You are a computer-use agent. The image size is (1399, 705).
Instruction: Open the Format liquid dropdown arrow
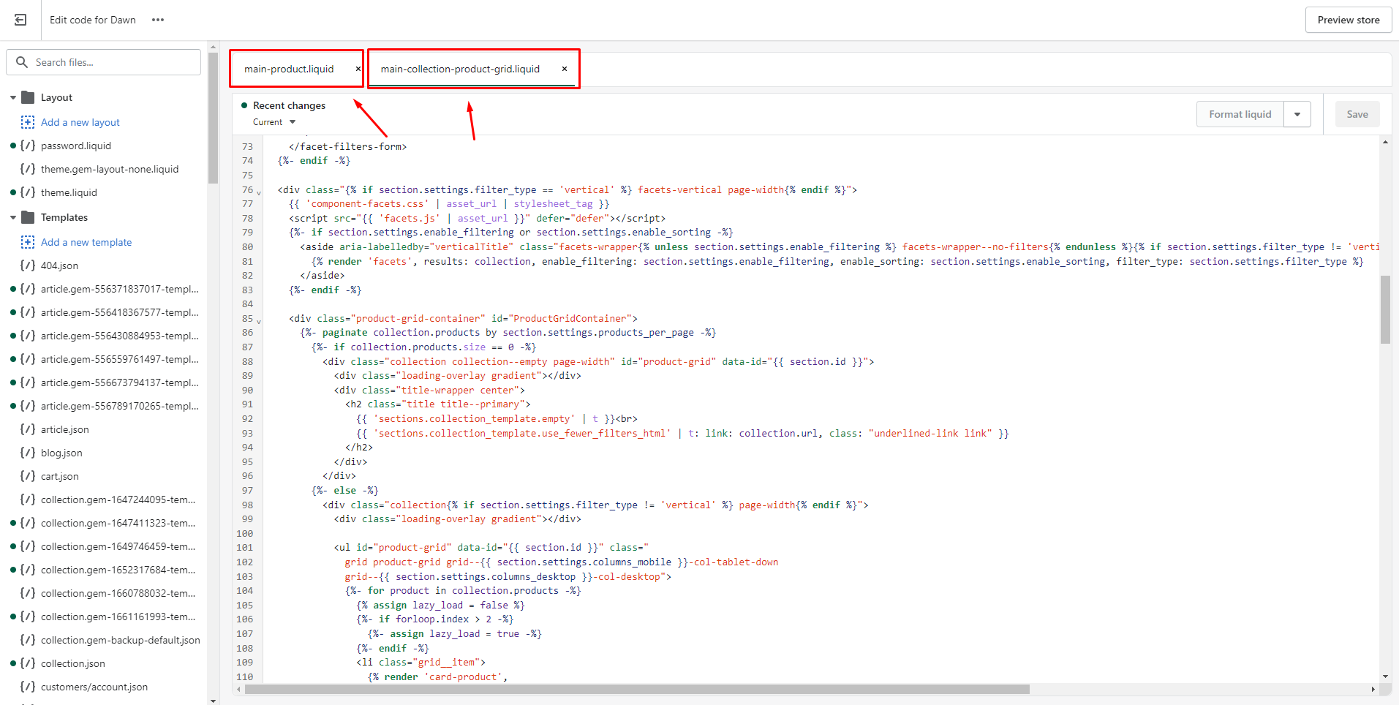(x=1297, y=114)
